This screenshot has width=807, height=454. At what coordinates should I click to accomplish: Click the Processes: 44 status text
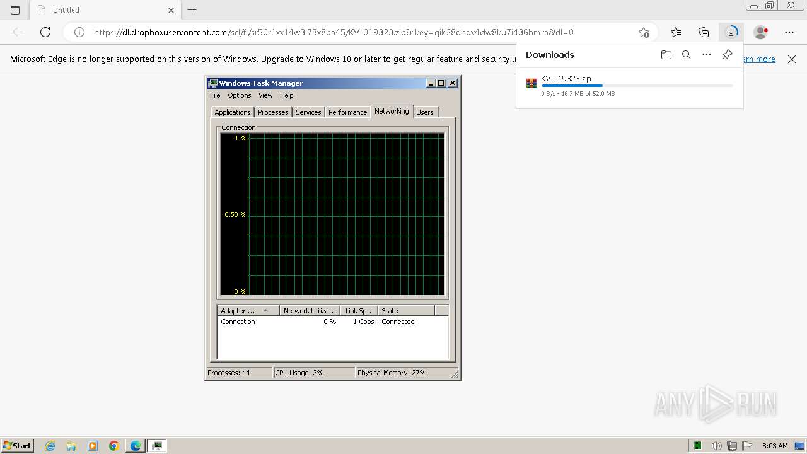pos(229,373)
